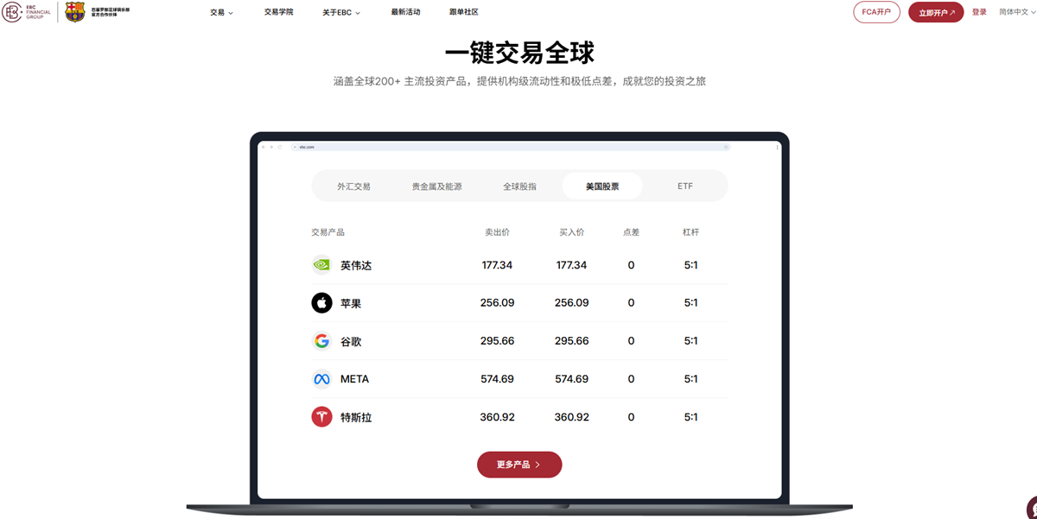Screen dimensions: 1037x519
Task: Click the arrow icon inside 立即开户 button
Action: click(951, 13)
